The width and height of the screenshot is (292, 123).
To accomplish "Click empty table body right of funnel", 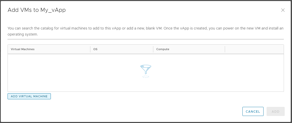I will click(217, 73).
